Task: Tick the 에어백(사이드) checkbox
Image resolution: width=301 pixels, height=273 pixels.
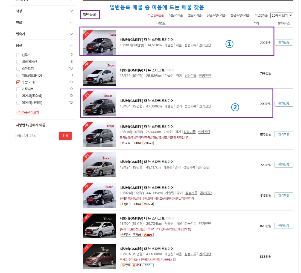Action: click(x=18, y=103)
